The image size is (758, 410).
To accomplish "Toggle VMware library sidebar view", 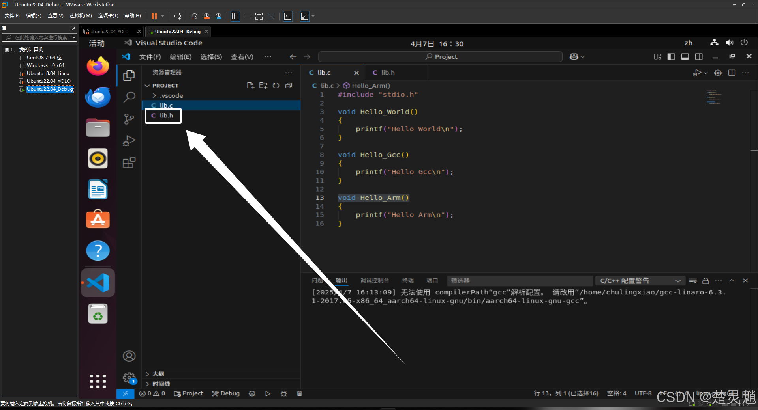I will [235, 16].
